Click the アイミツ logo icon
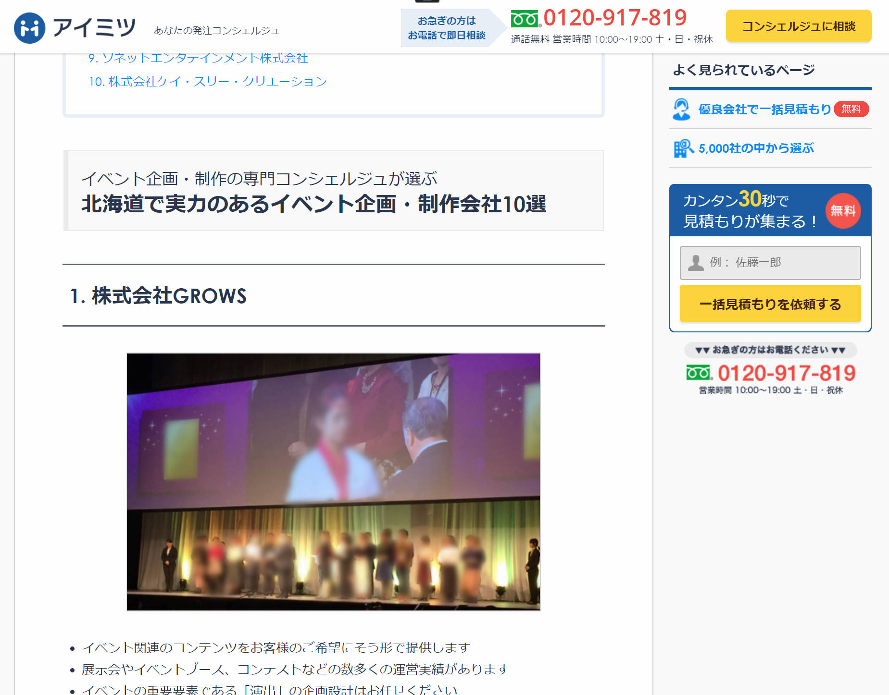This screenshot has height=695, width=889. (30, 26)
